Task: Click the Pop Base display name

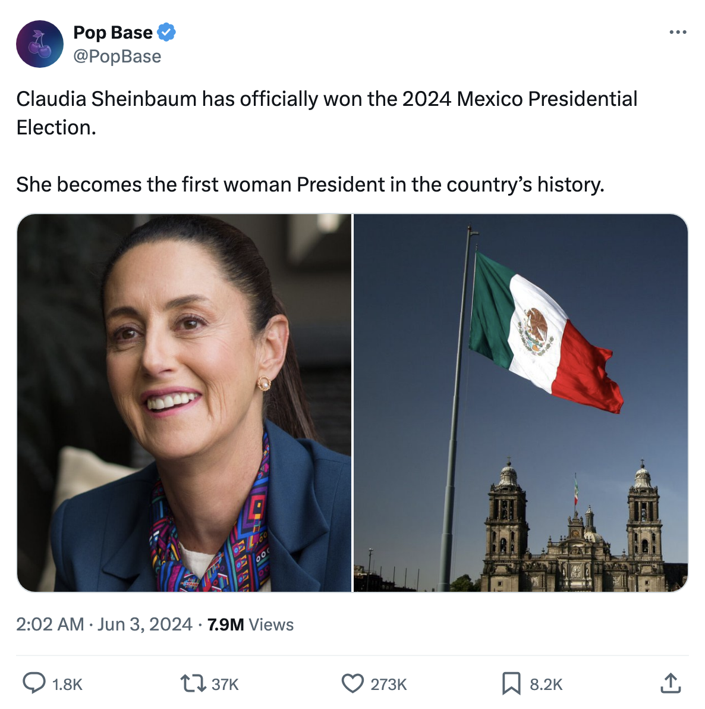Action: (x=113, y=33)
